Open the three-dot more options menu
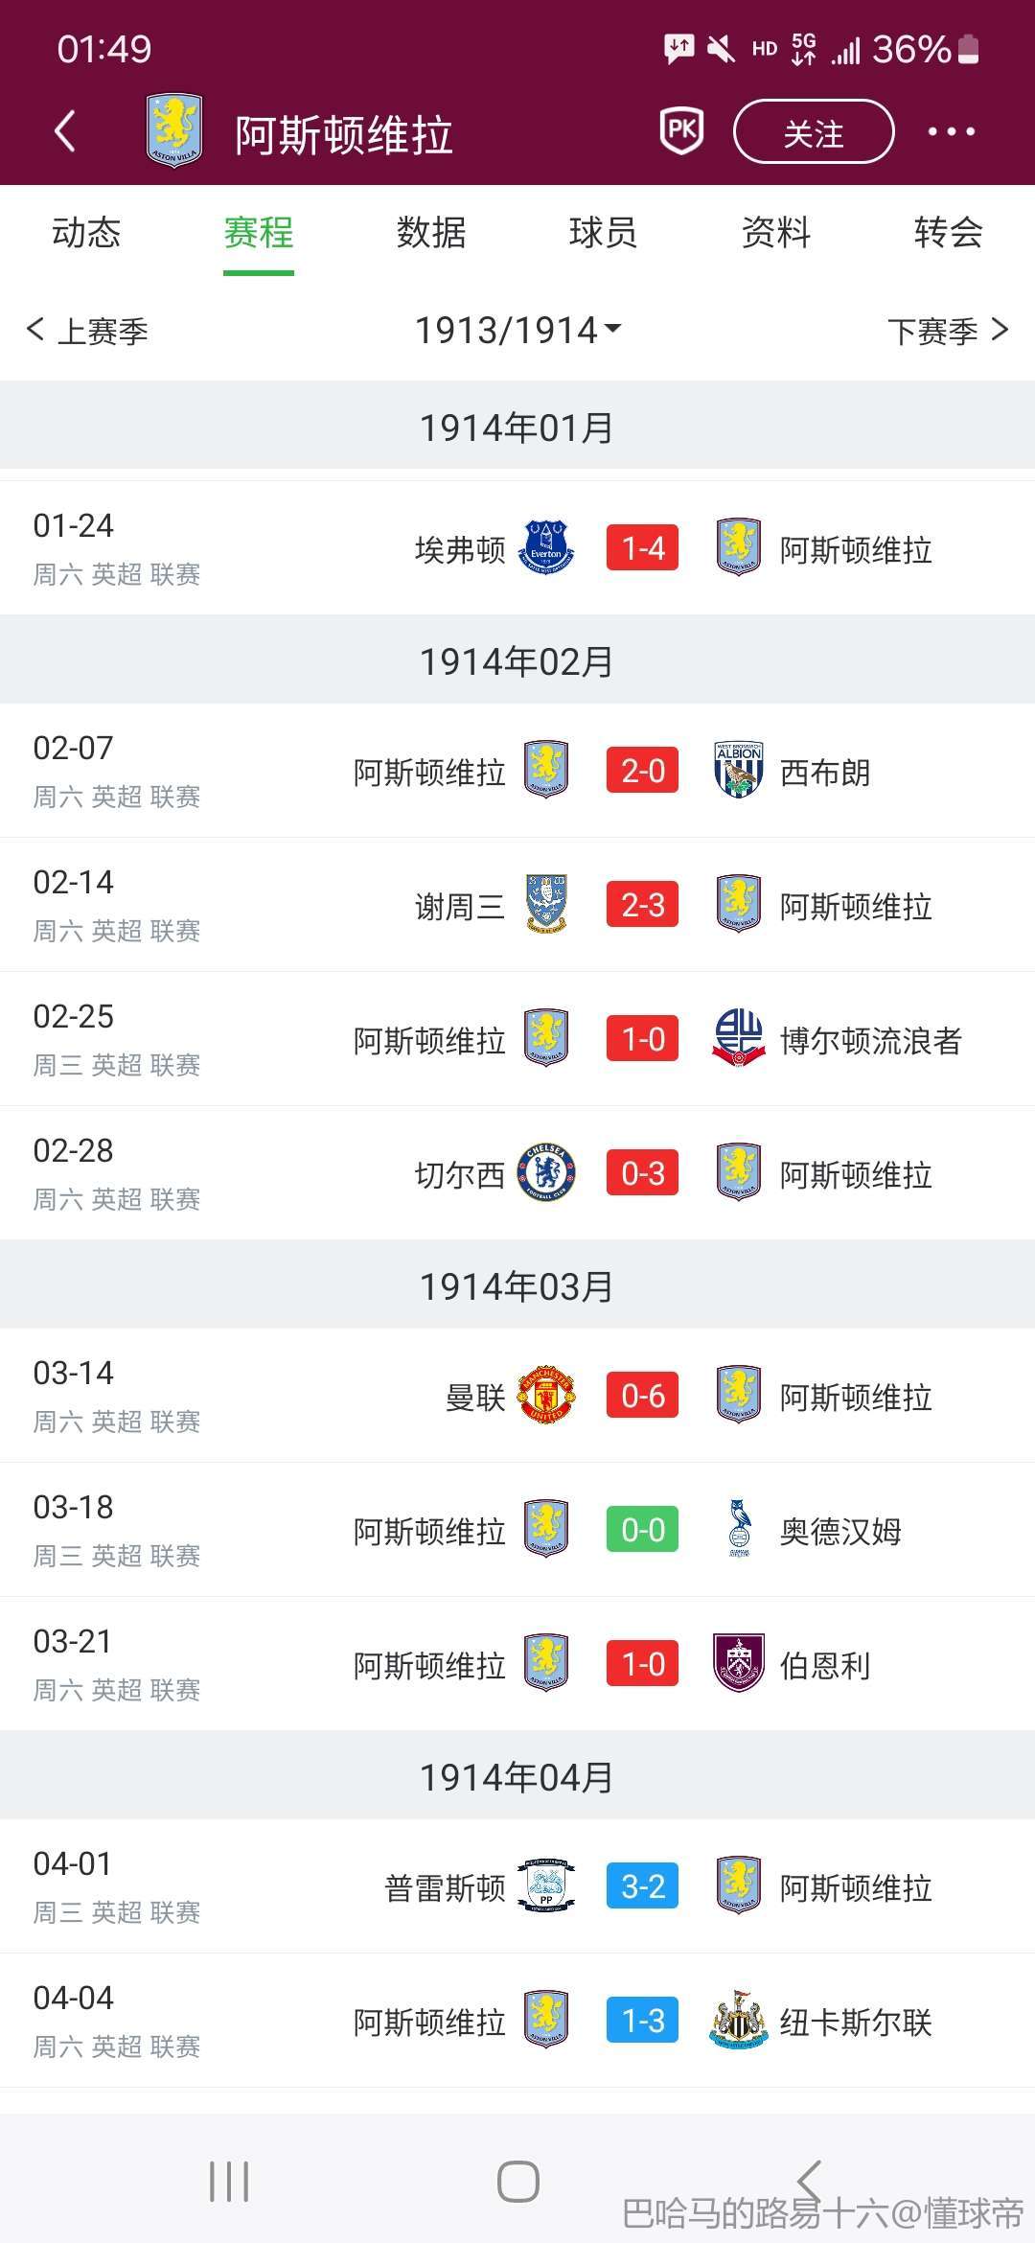 click(x=951, y=131)
